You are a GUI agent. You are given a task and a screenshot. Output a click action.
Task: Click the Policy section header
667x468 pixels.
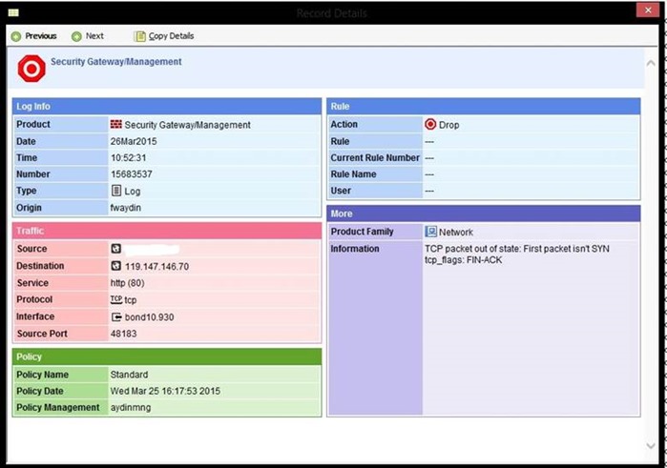[x=167, y=356]
